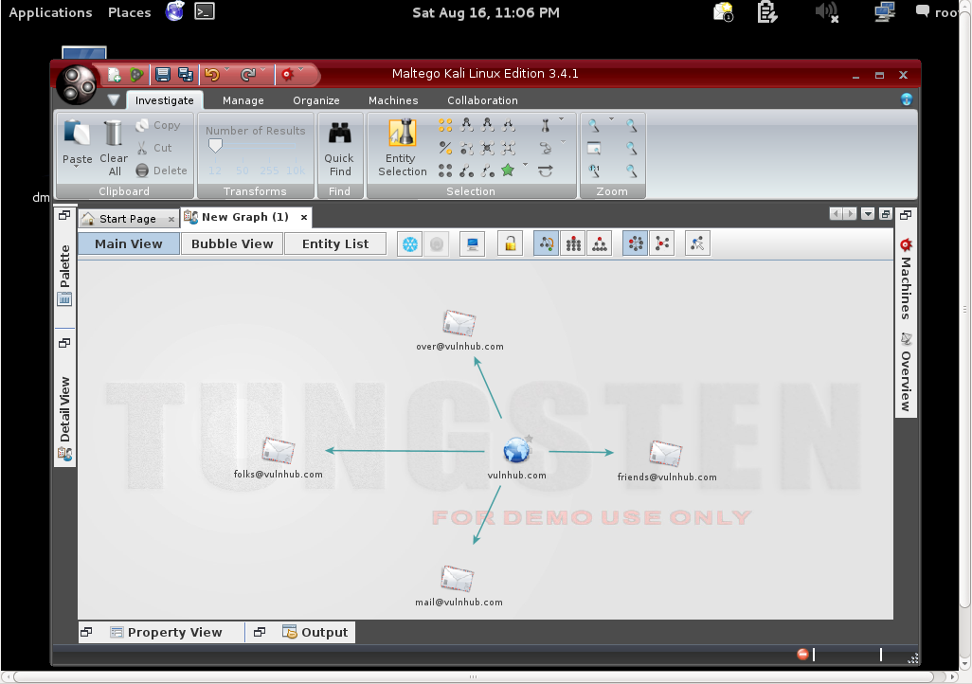Image resolution: width=972 pixels, height=684 pixels.
Task: Activate Entity Selection tool
Action: click(x=403, y=148)
